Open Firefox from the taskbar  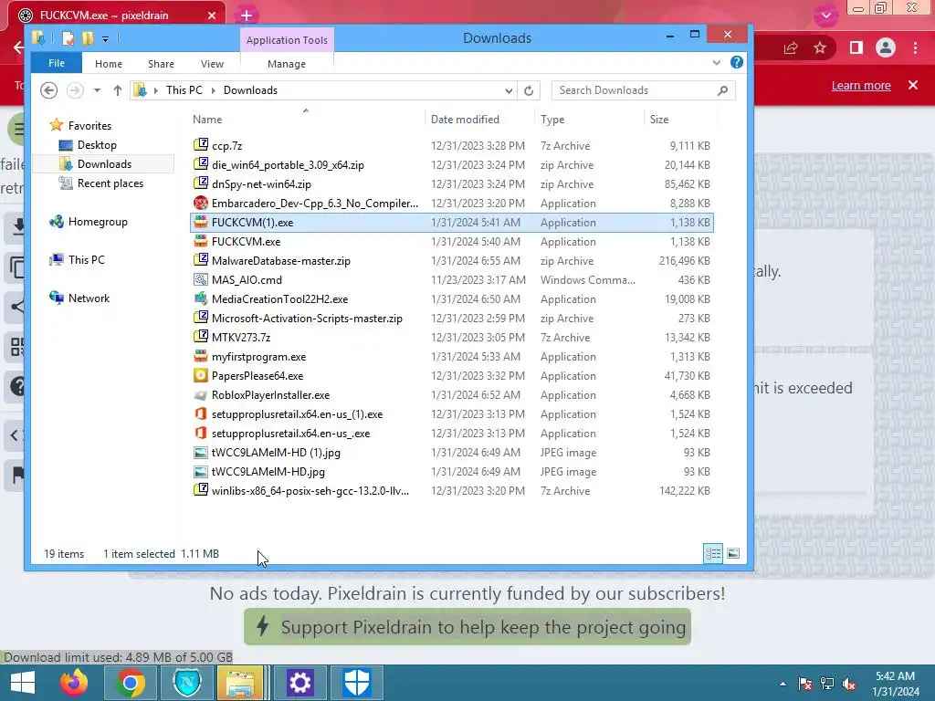pos(74,683)
